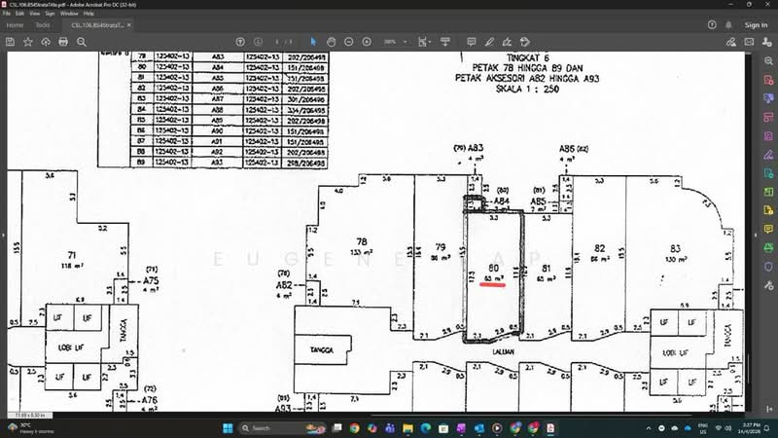This screenshot has height=438, width=778.
Task: Open the find text magnifier tool
Action: (82, 42)
